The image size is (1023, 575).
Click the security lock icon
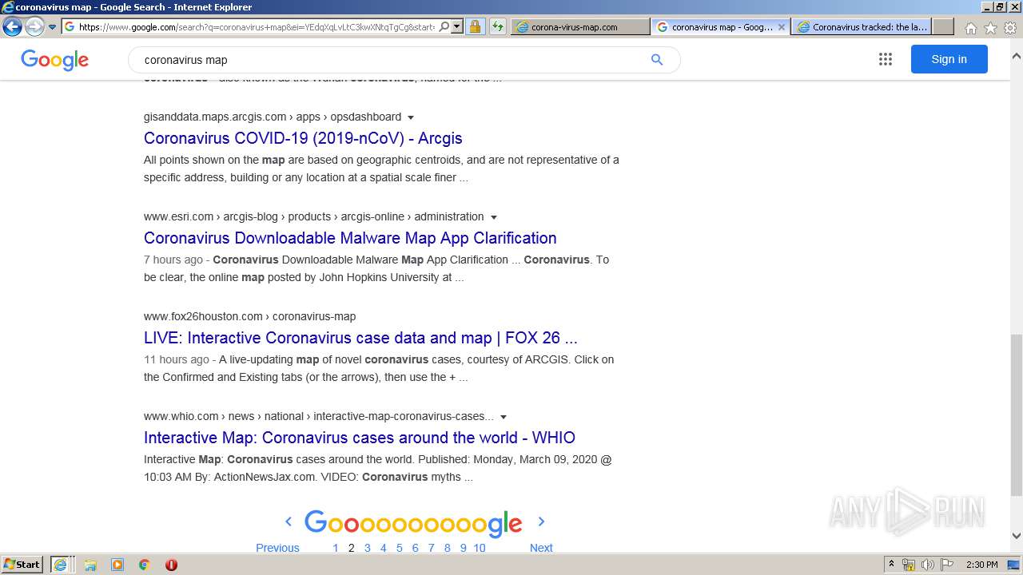[475, 26]
